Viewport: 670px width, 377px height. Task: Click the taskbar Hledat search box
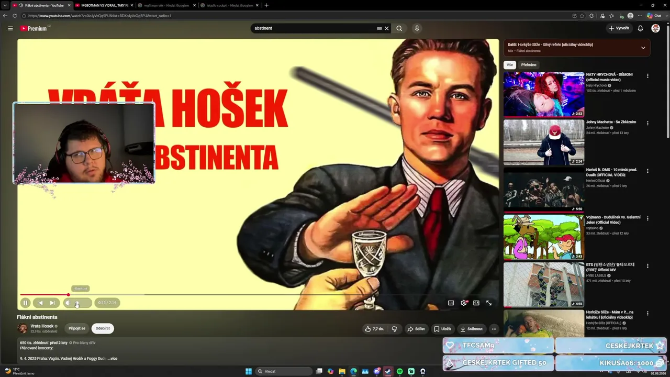coord(283,371)
